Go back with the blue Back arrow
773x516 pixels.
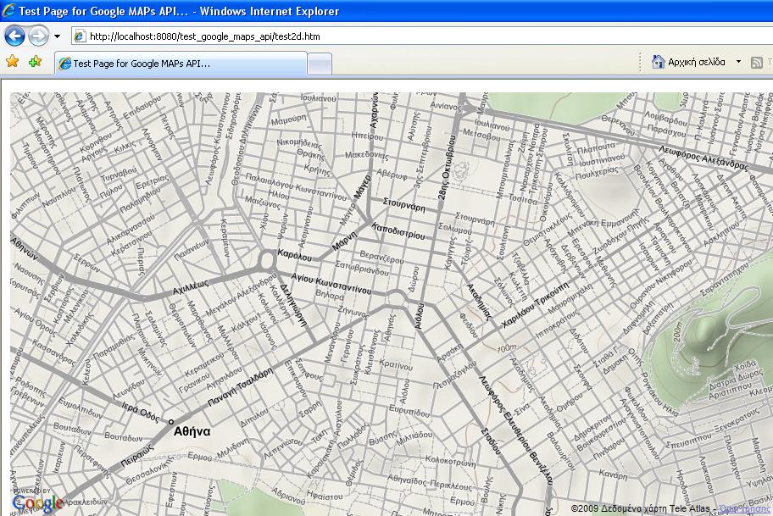(14, 36)
